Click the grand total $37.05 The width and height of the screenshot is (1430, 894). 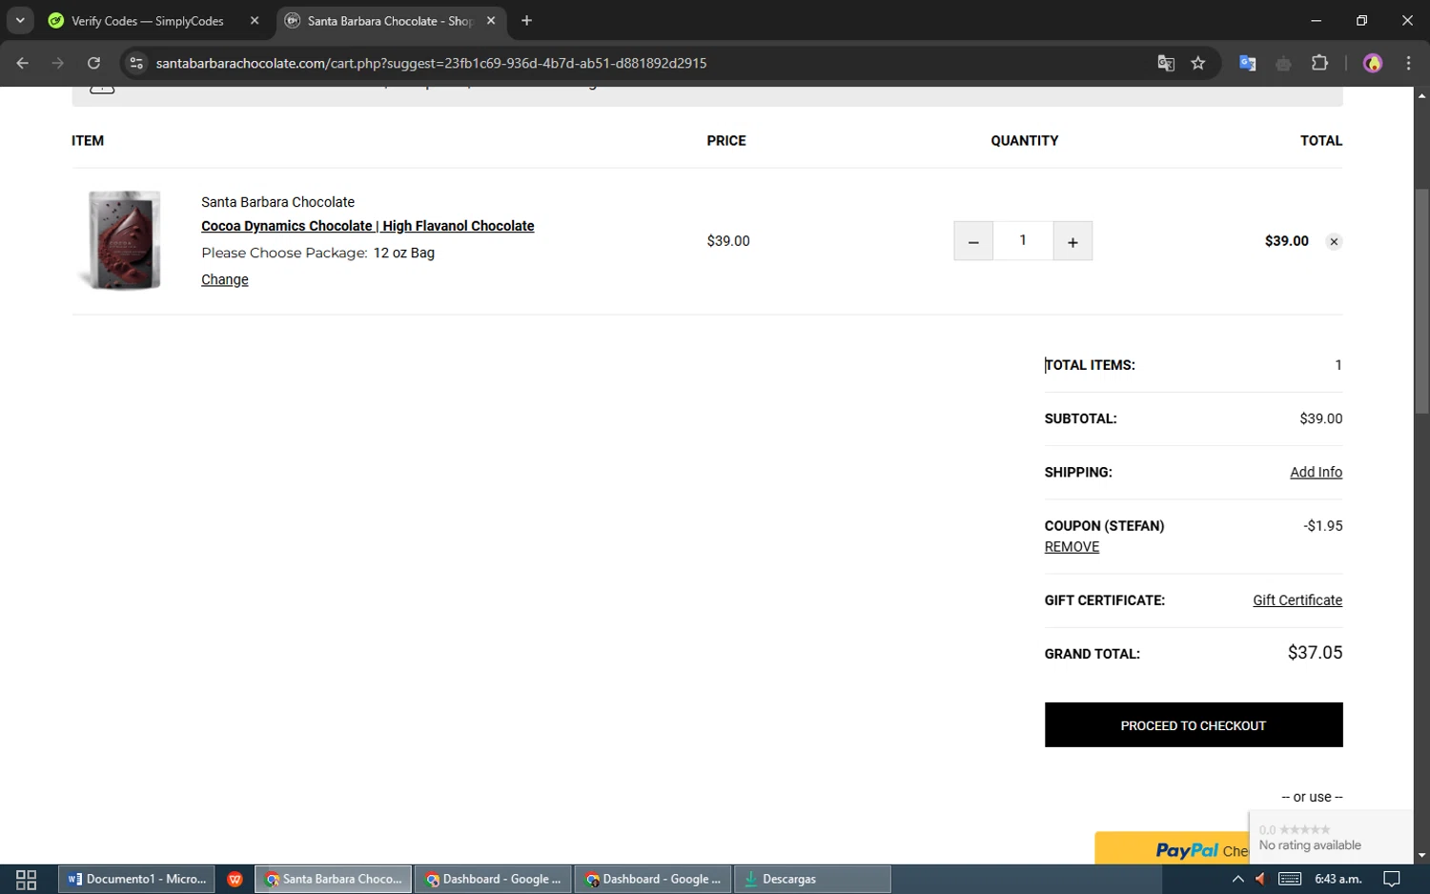pyautogui.click(x=1315, y=653)
